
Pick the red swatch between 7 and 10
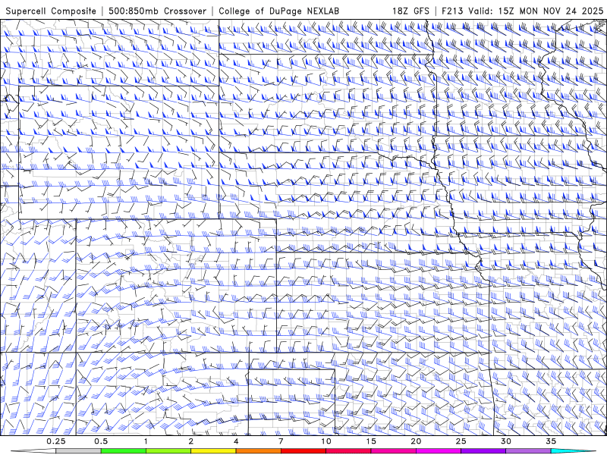click(303, 451)
